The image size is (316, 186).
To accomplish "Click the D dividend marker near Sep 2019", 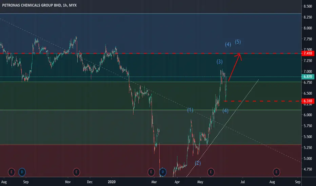I will pyautogui.click(x=22, y=172).
